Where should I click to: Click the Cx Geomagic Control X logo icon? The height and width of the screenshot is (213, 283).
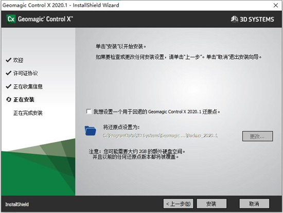[11, 19]
